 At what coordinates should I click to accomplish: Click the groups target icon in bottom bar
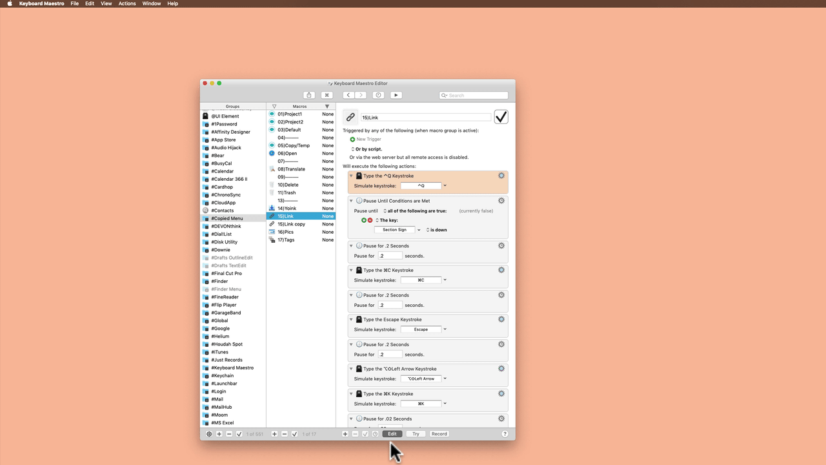[x=209, y=434]
